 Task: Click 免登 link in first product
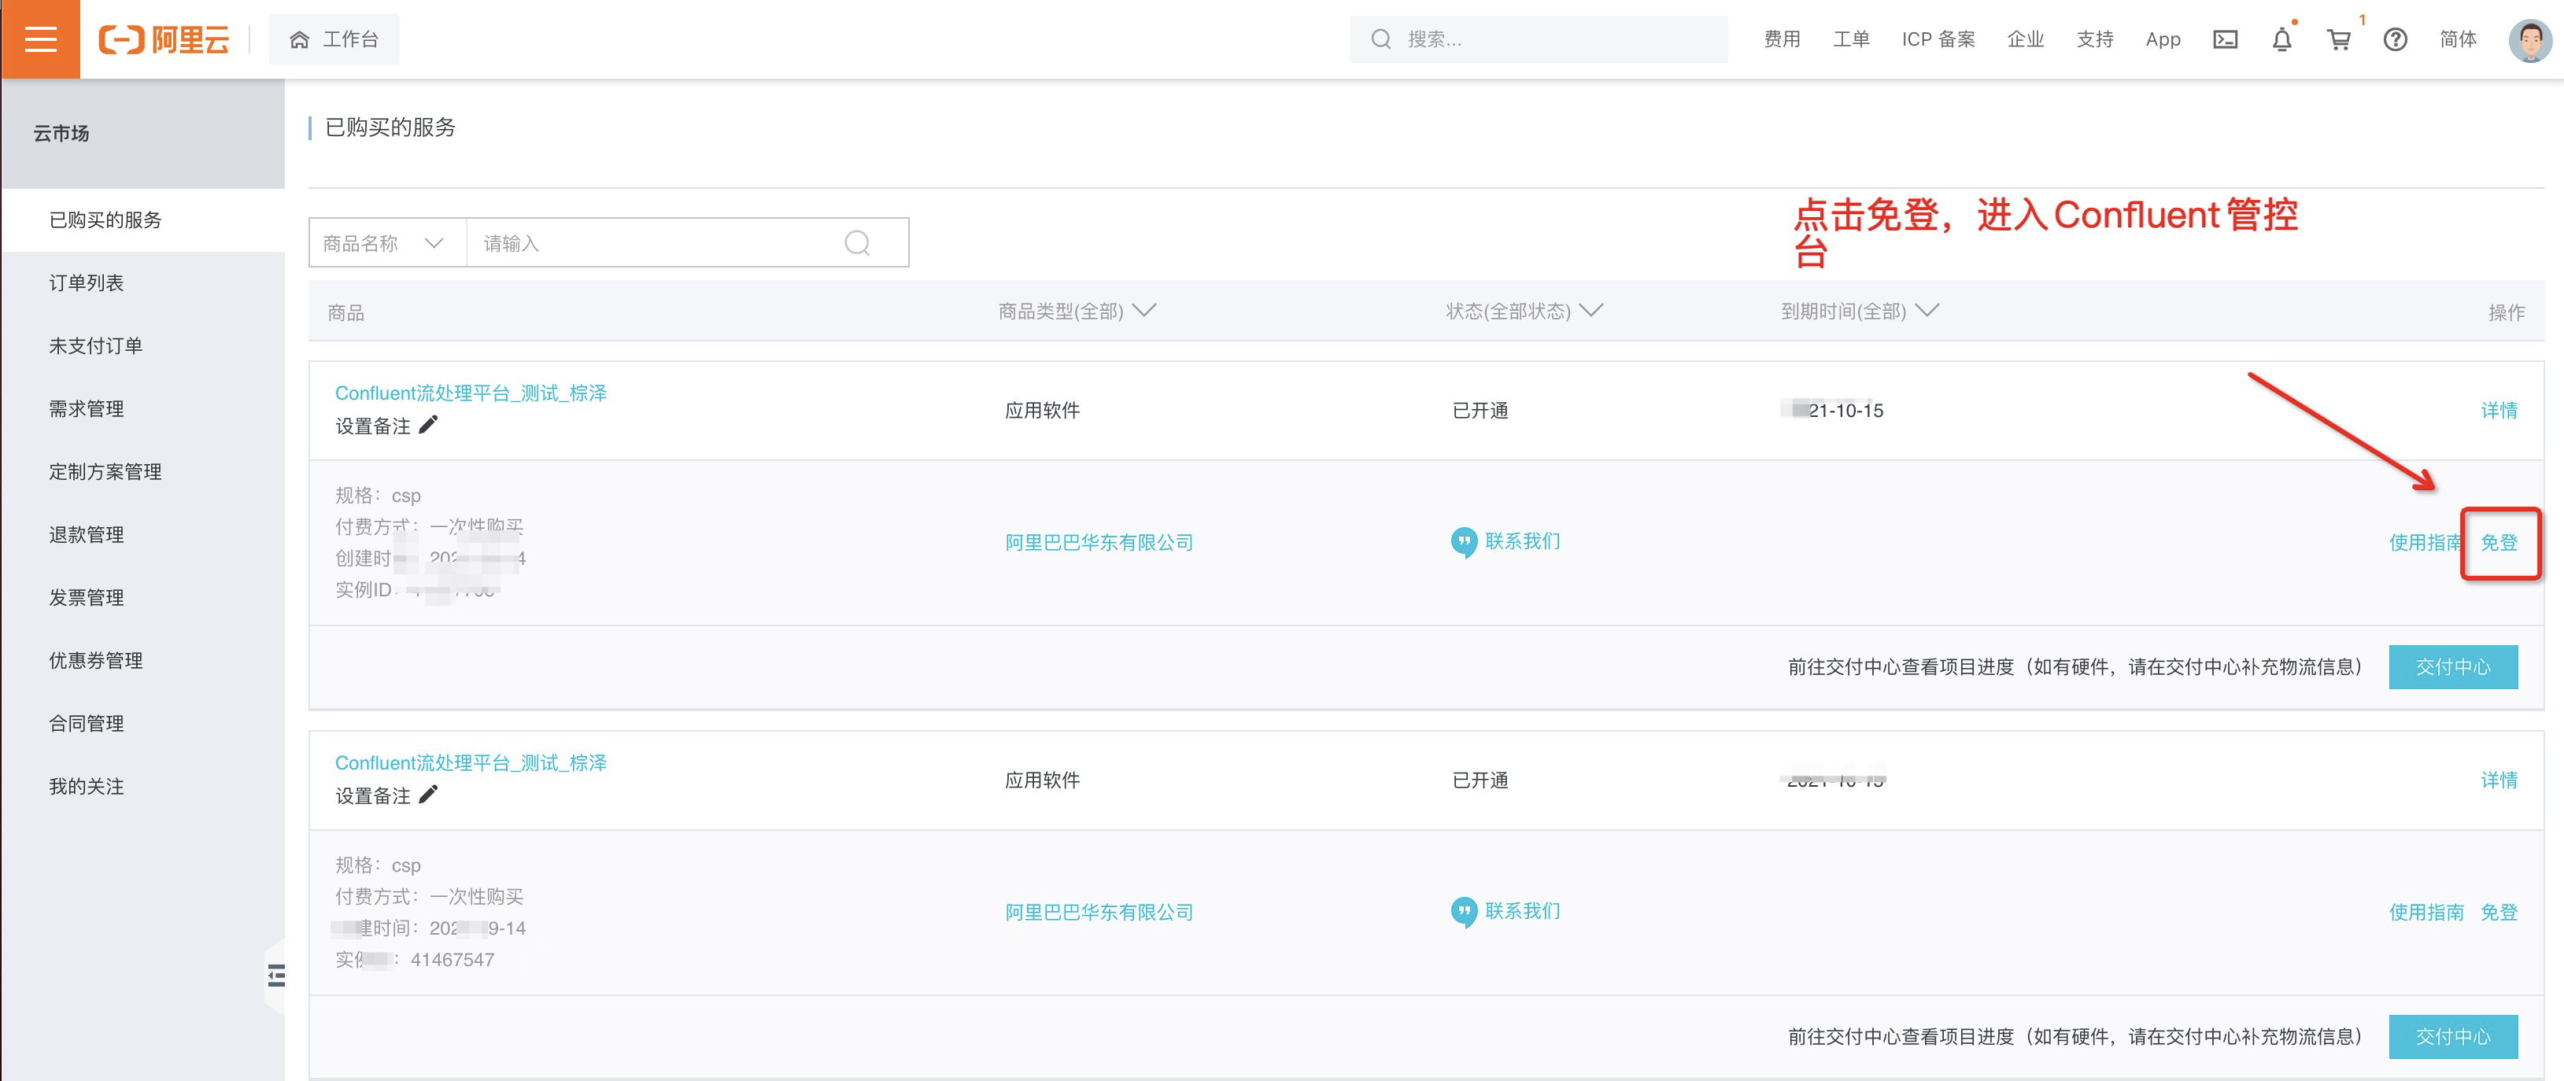click(2499, 543)
